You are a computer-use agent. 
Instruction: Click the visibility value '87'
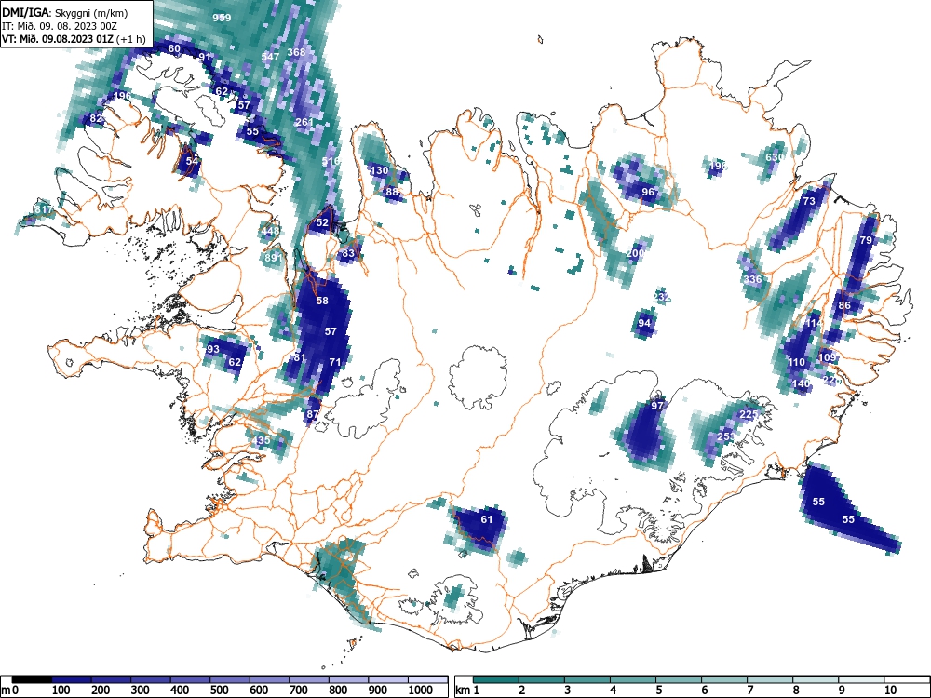[x=313, y=414]
